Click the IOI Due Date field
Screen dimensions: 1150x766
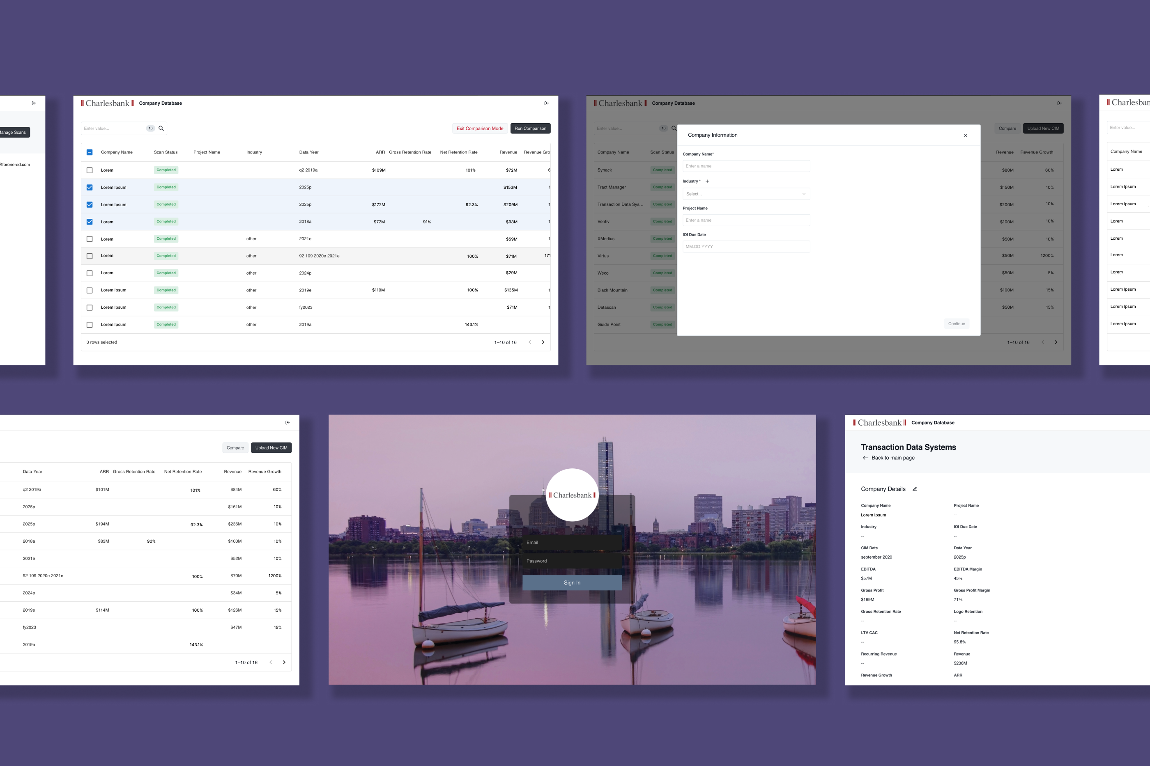(746, 247)
